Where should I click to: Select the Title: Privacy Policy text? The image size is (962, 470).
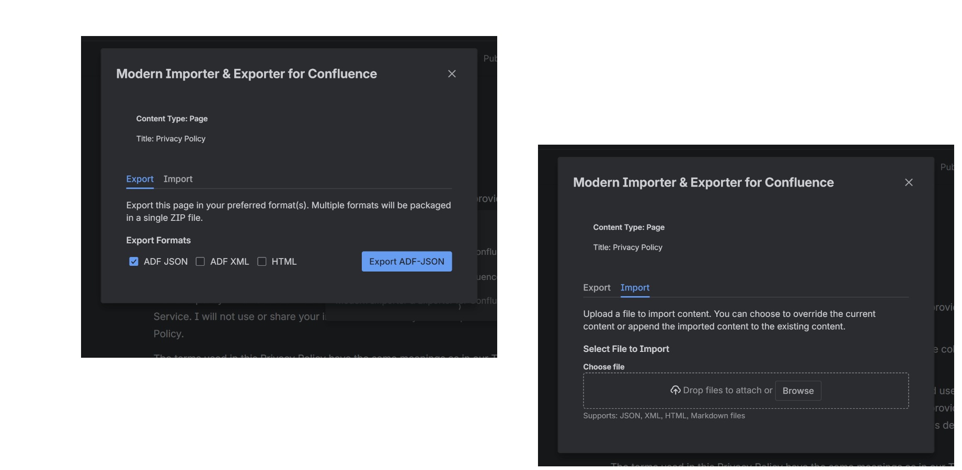[x=170, y=138]
